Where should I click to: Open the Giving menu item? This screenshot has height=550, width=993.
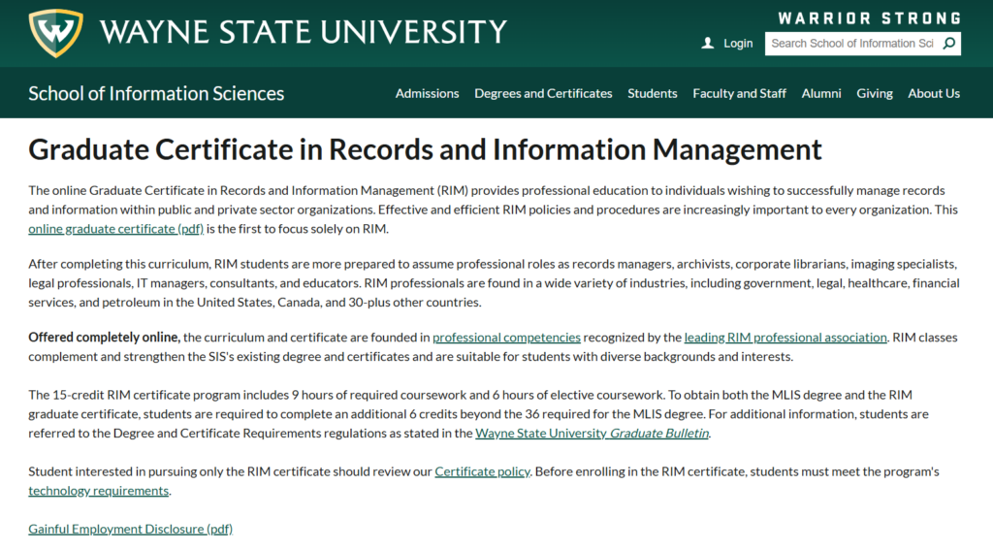click(x=875, y=93)
